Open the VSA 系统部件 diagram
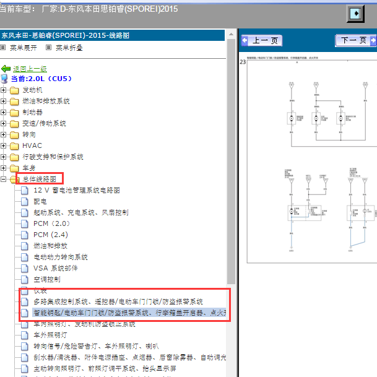Viewport: 377px width, 377px height. click(x=56, y=268)
